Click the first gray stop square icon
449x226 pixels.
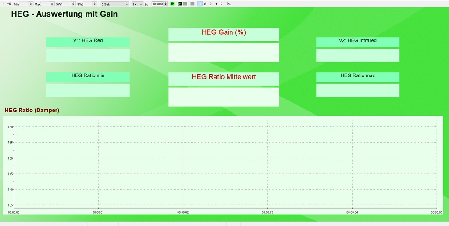click(185, 4)
